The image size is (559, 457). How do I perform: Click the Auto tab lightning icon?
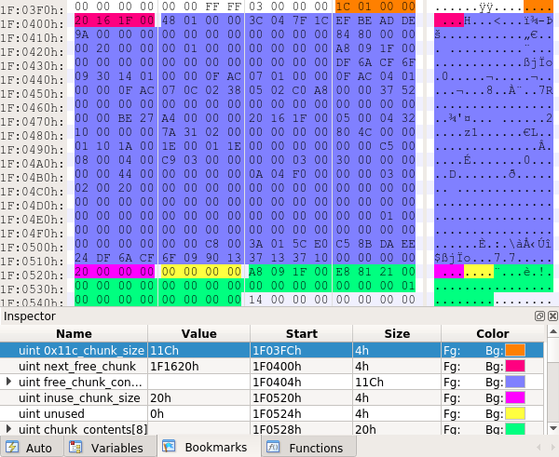[12, 447]
